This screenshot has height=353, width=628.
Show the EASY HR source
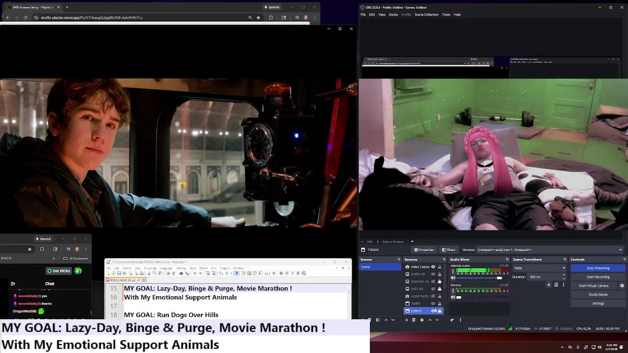point(433,289)
